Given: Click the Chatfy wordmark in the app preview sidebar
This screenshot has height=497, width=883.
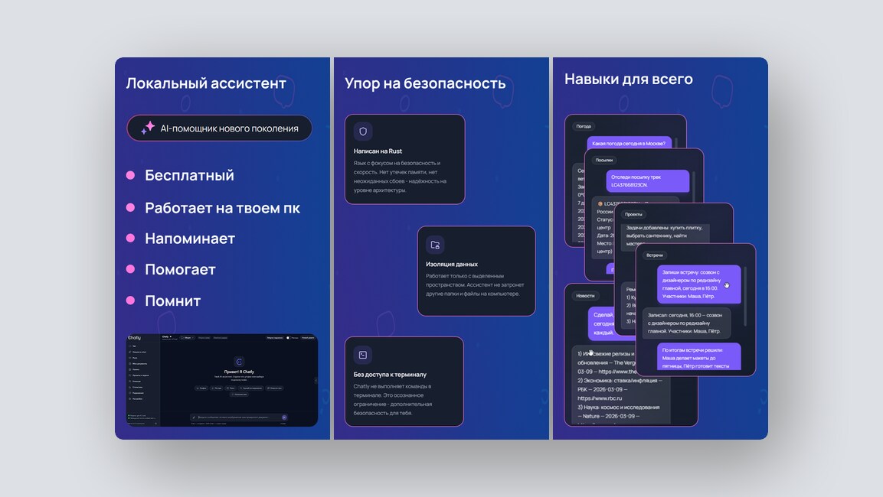Looking at the screenshot, I should click(134, 338).
